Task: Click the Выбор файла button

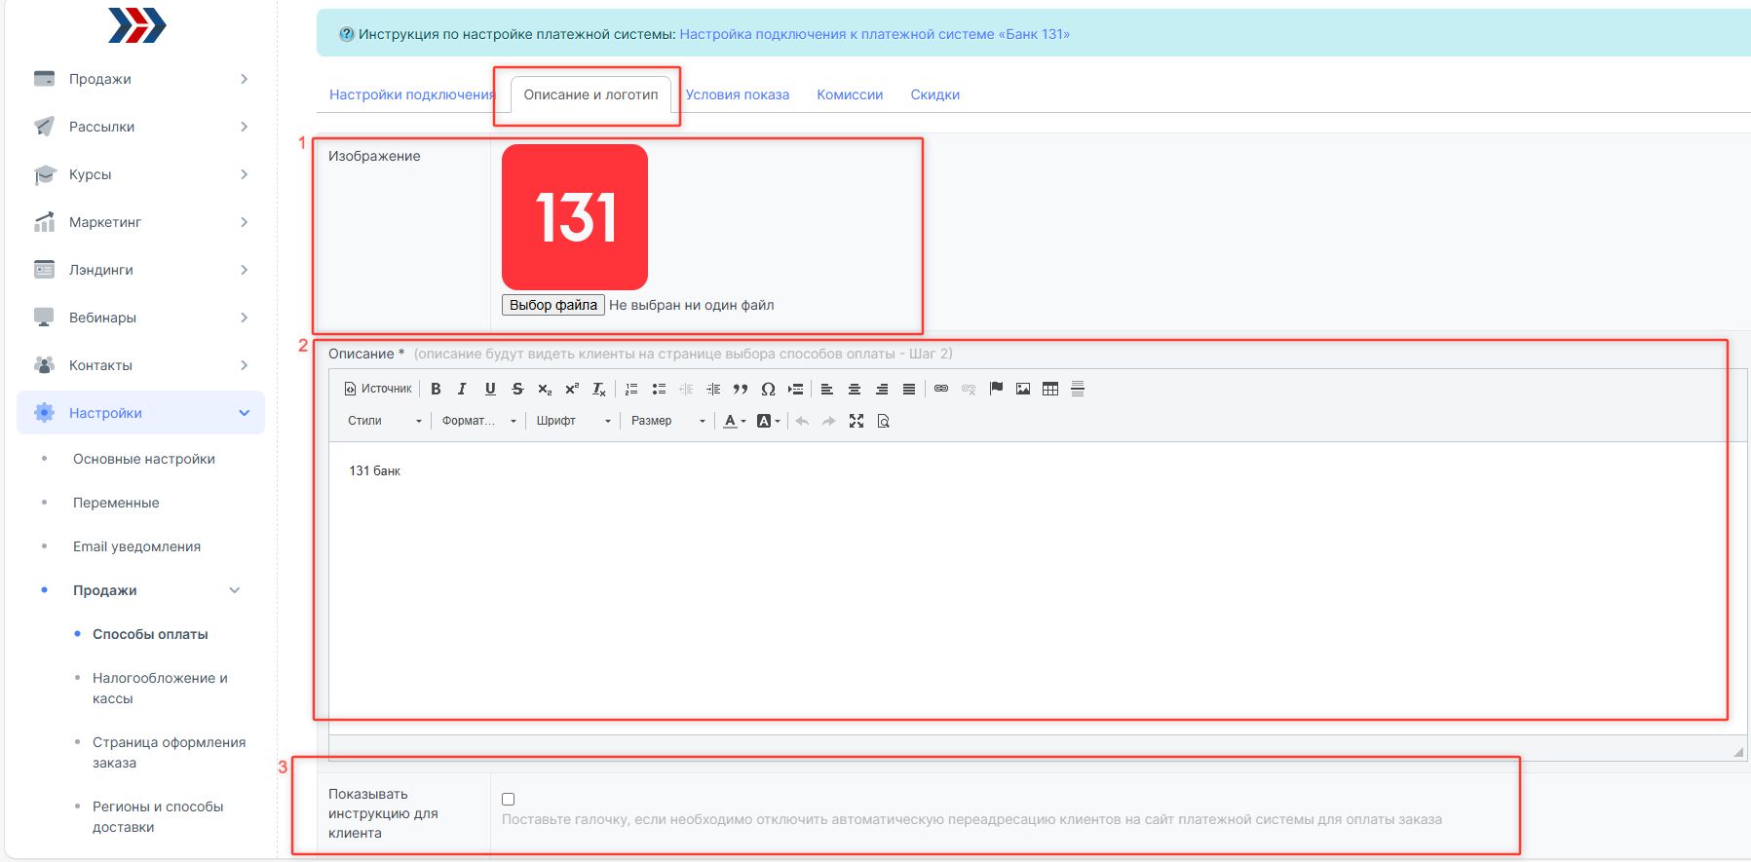Action: [552, 305]
